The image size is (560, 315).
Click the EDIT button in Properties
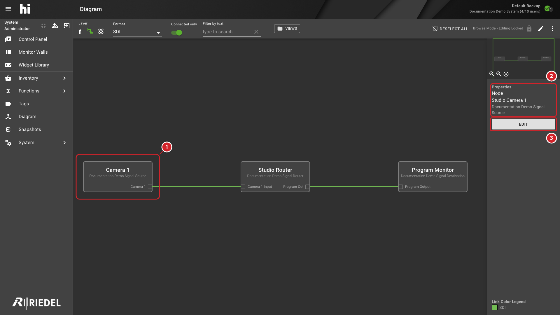tap(523, 124)
